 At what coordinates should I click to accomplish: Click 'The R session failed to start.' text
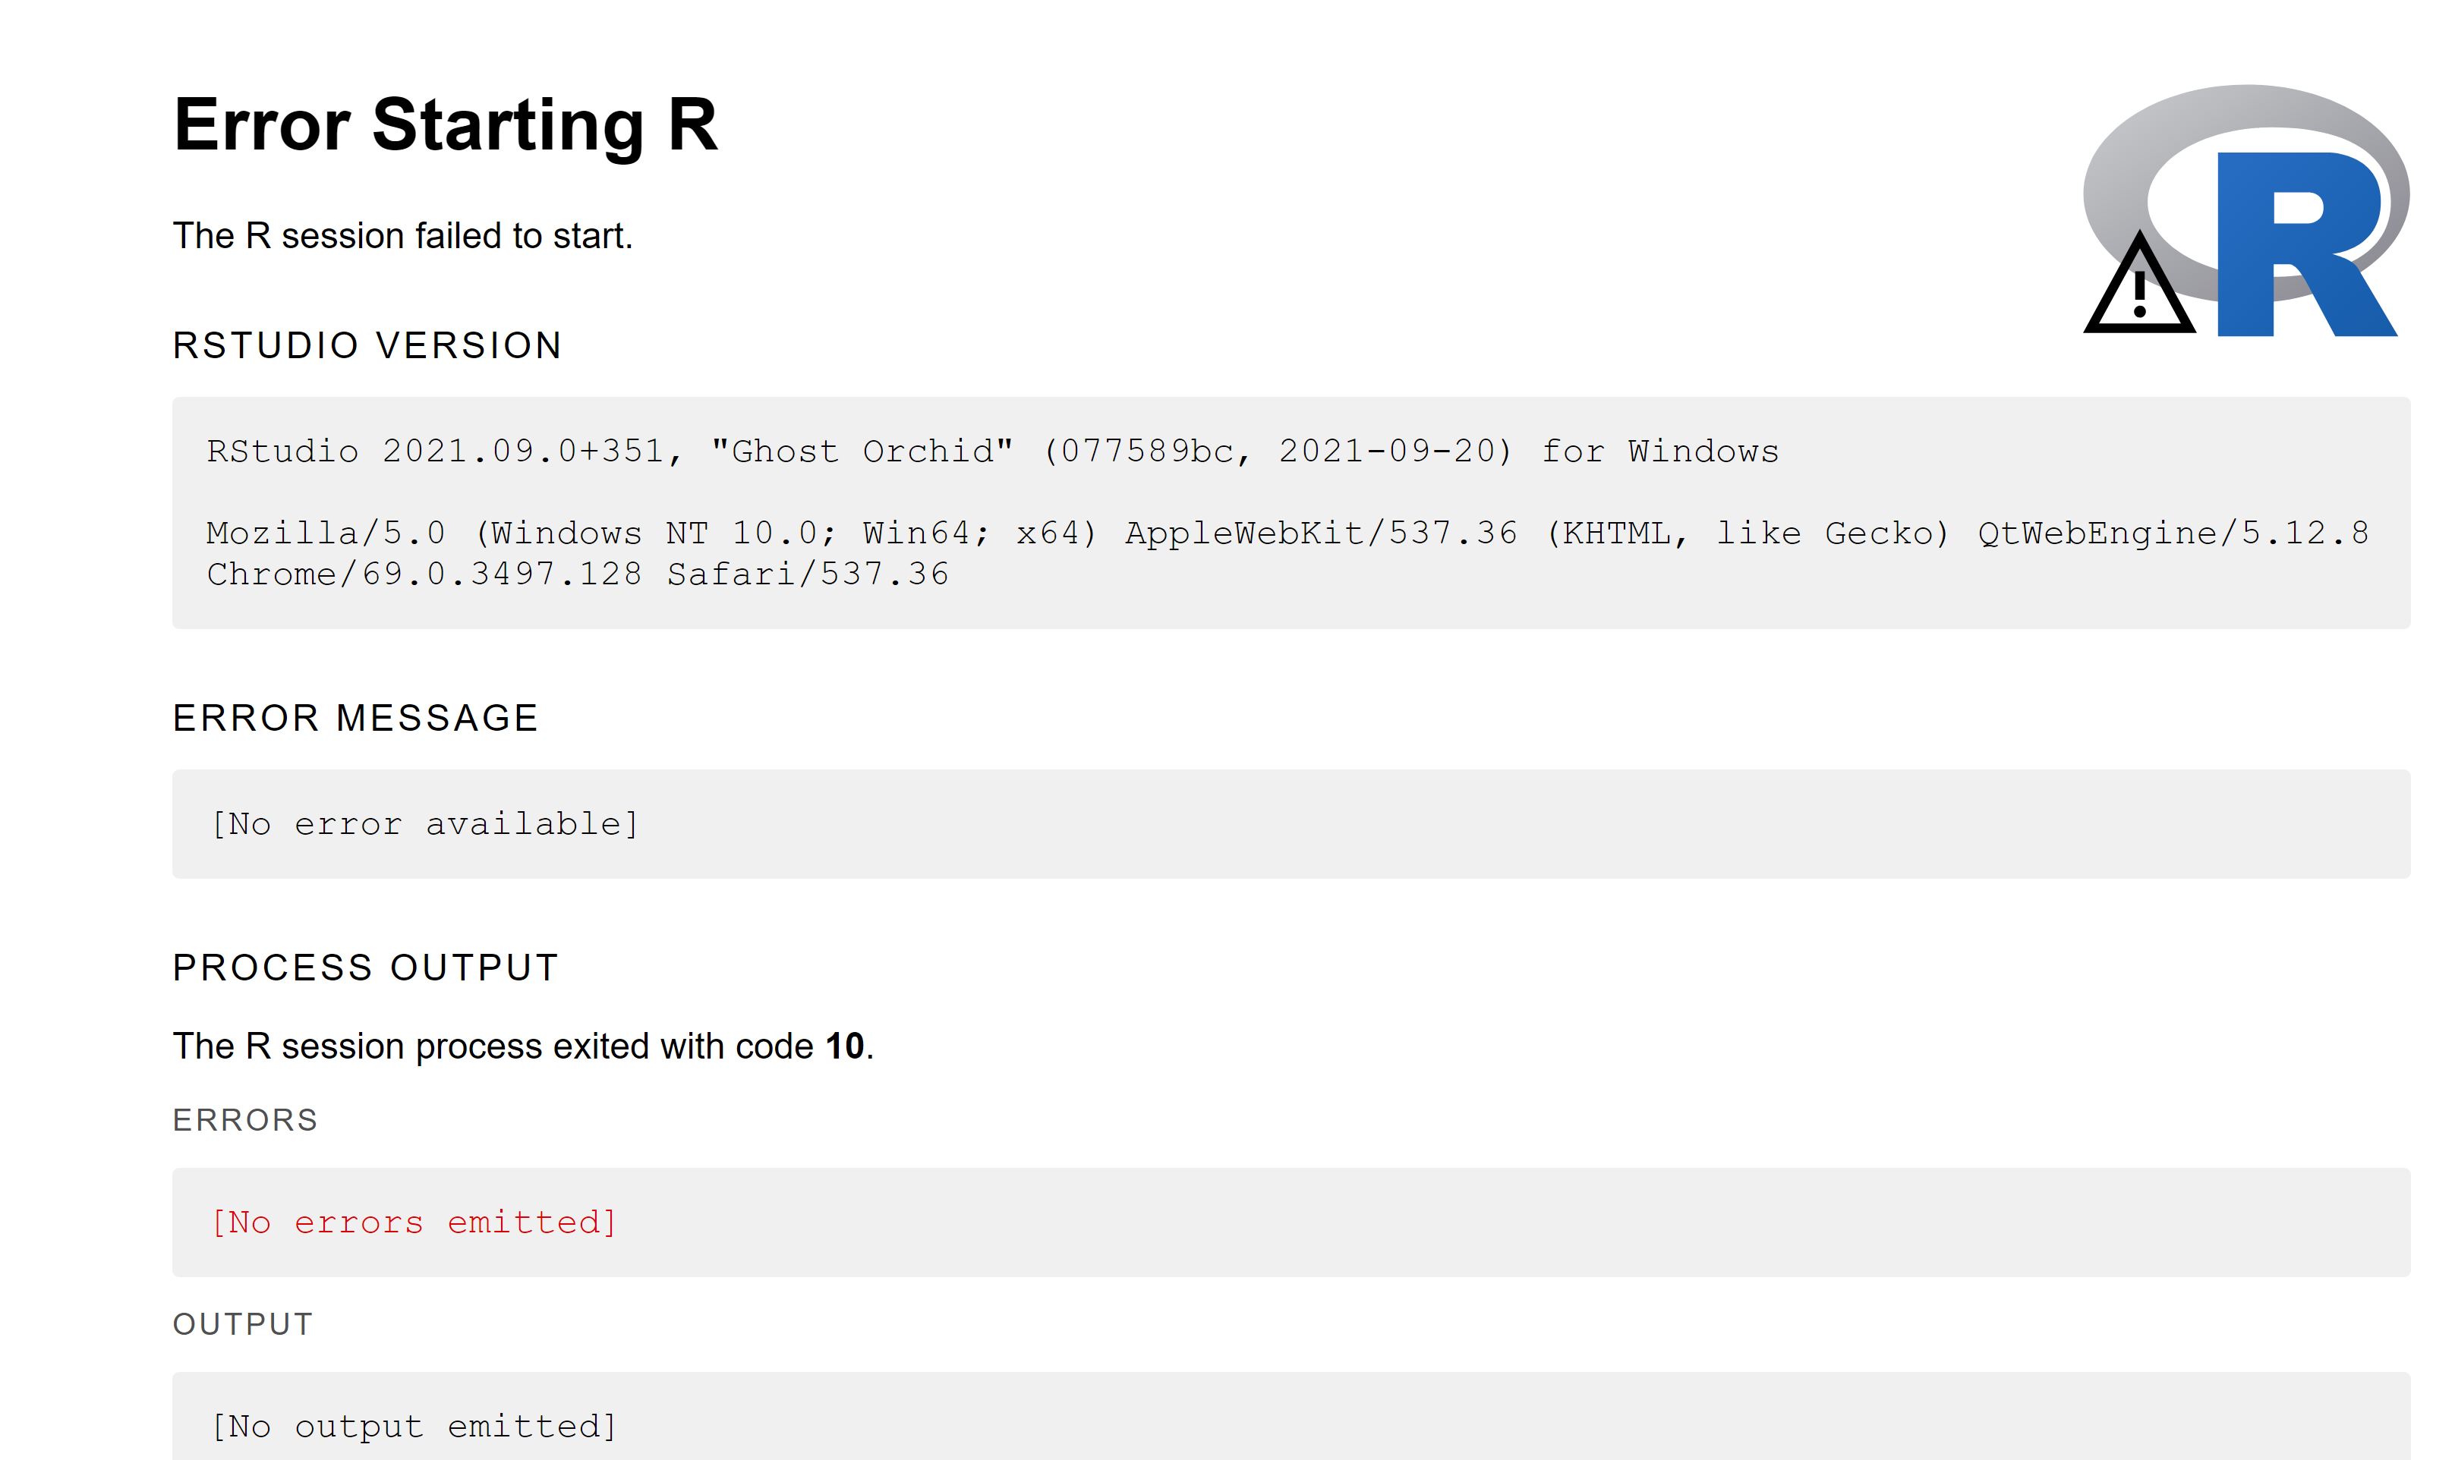[x=402, y=236]
